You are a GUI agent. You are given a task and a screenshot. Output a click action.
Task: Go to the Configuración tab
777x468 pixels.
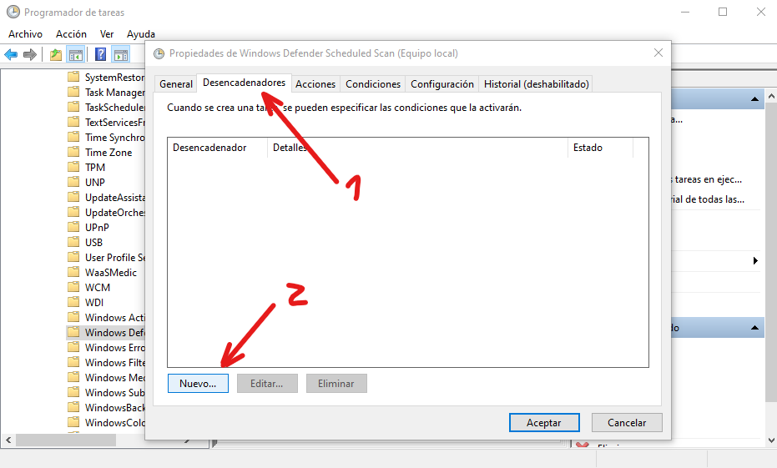442,84
